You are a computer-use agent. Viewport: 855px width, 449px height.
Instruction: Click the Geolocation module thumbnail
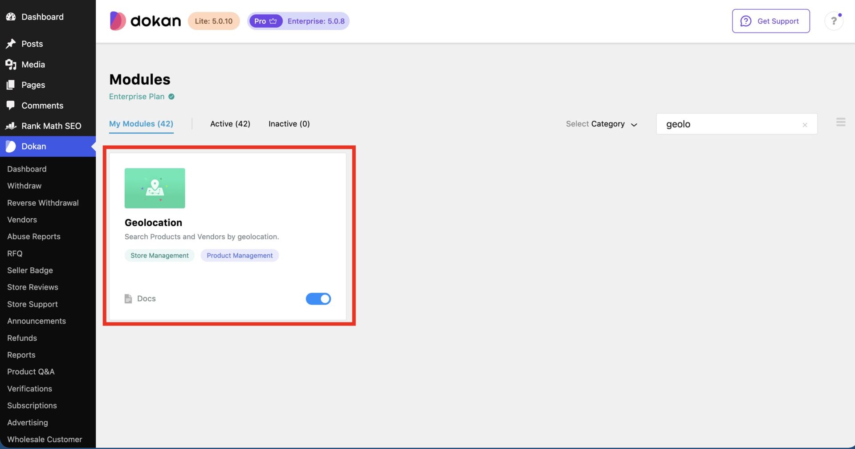pyautogui.click(x=155, y=188)
